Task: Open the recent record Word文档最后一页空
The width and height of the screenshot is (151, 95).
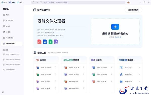Action: (12, 54)
